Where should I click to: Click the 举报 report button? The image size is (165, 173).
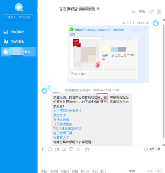pyautogui.click(x=142, y=12)
